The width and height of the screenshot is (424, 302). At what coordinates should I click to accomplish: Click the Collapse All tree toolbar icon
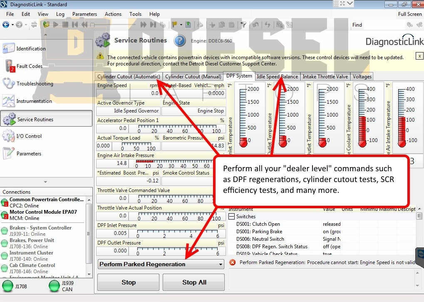pos(289,25)
